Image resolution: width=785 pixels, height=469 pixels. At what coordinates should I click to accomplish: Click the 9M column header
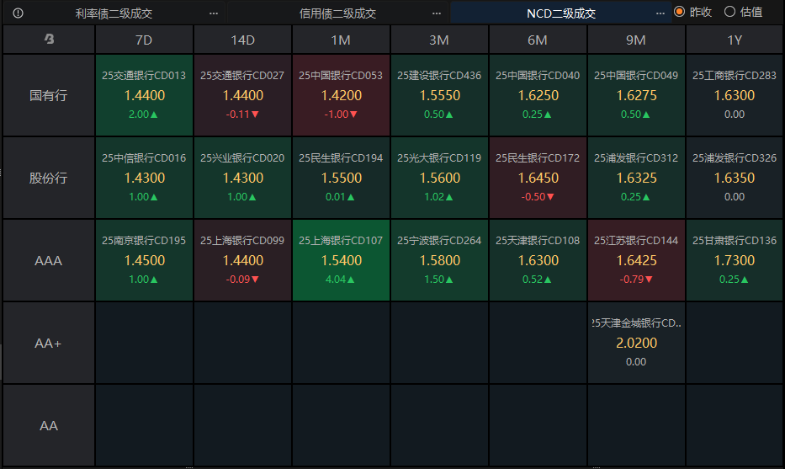pyautogui.click(x=636, y=40)
